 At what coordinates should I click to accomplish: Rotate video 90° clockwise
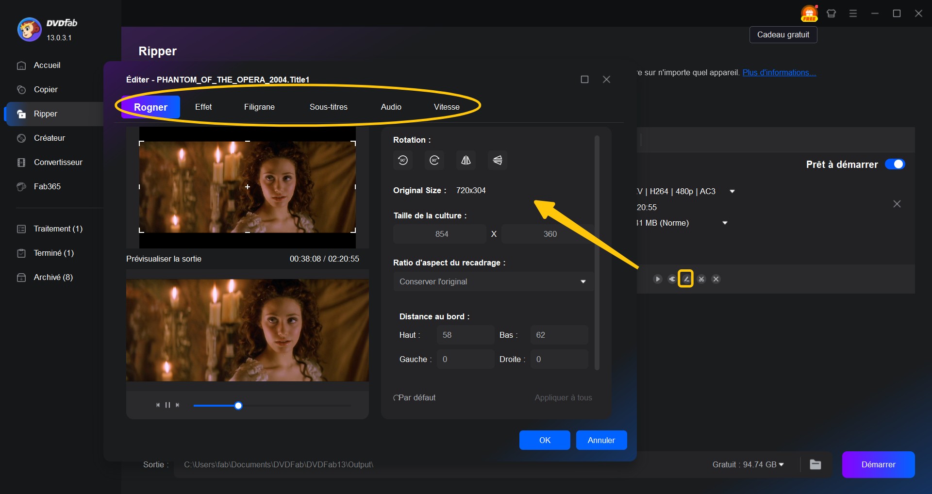tap(434, 160)
